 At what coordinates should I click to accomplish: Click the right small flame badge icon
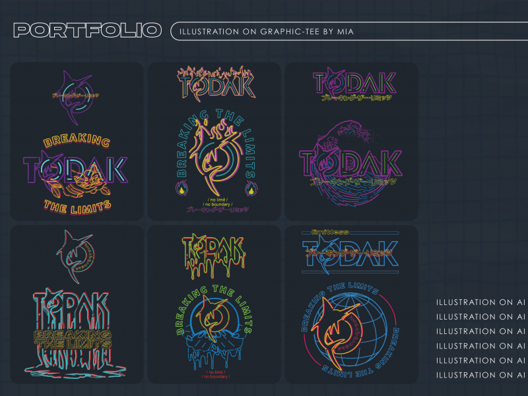[x=251, y=188]
